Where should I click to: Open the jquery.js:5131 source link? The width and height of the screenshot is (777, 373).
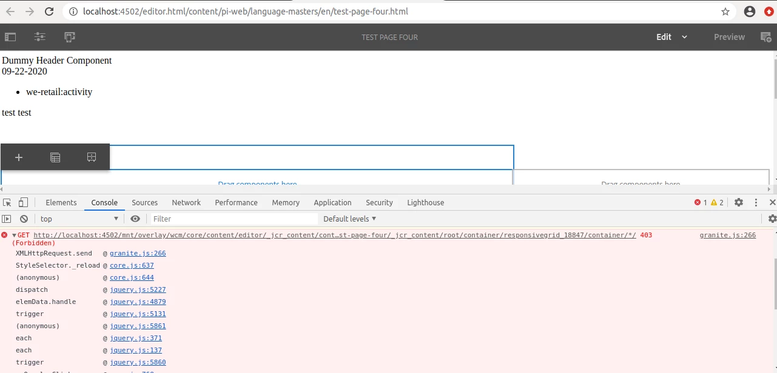coord(138,314)
